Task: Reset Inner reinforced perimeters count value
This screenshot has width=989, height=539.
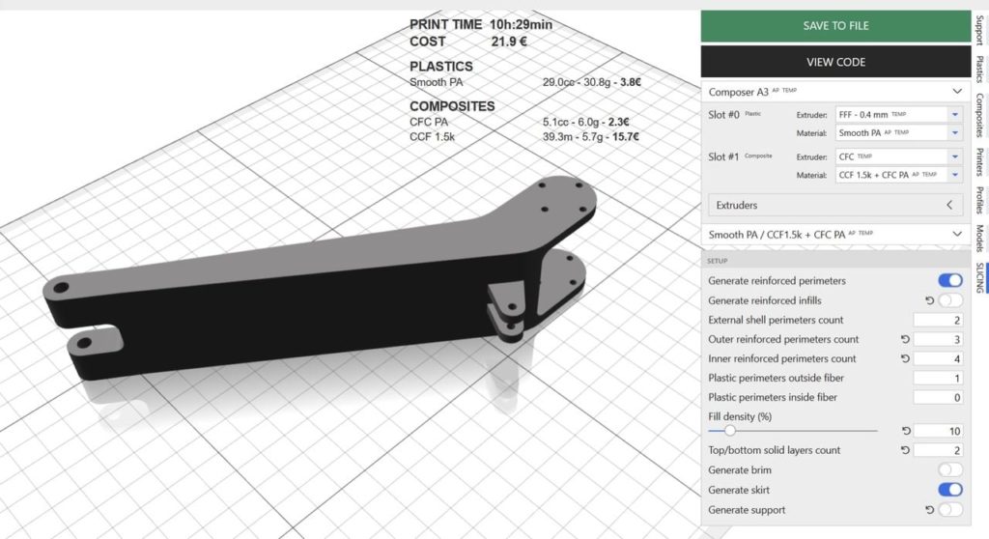Action: coord(906,358)
